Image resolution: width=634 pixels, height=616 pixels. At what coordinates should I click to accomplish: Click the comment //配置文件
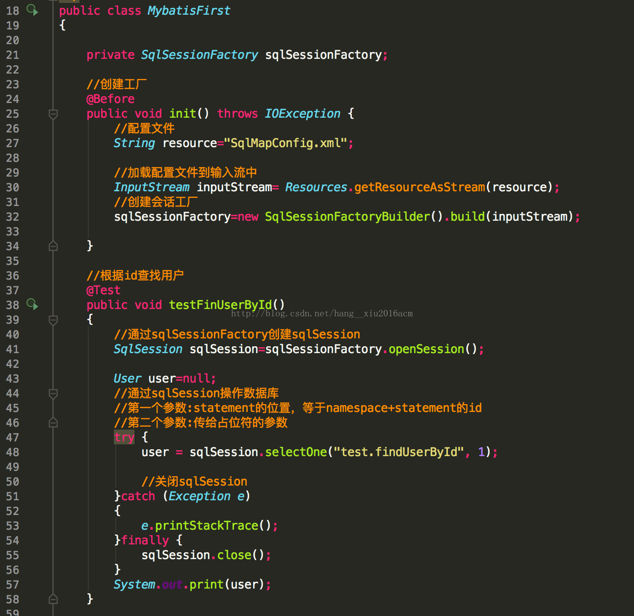[x=144, y=128]
